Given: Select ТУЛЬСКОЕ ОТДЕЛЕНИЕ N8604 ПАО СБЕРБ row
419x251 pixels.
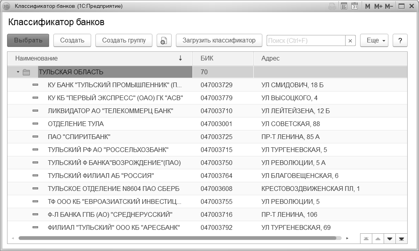Looking at the screenshot, I should pyautogui.click(x=207, y=189).
